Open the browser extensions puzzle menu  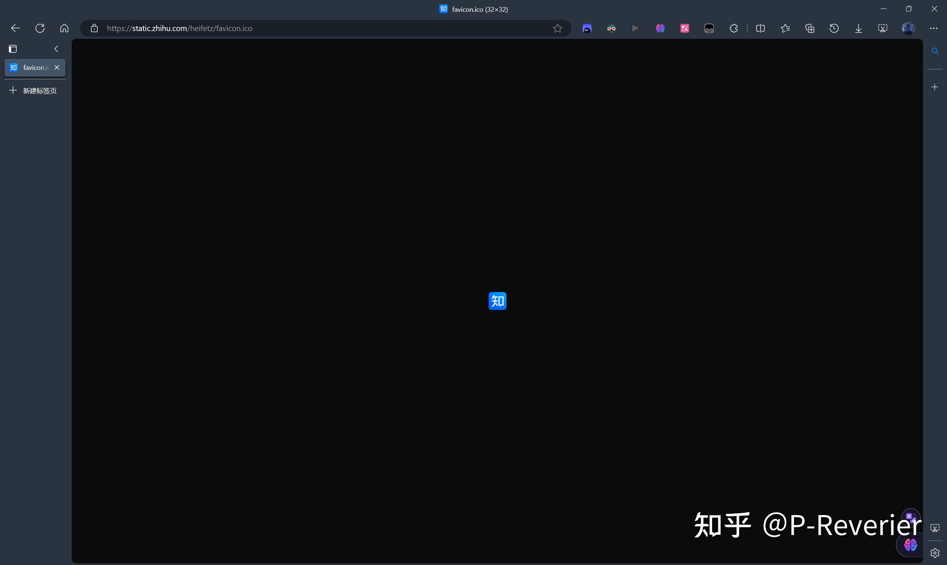coord(734,28)
